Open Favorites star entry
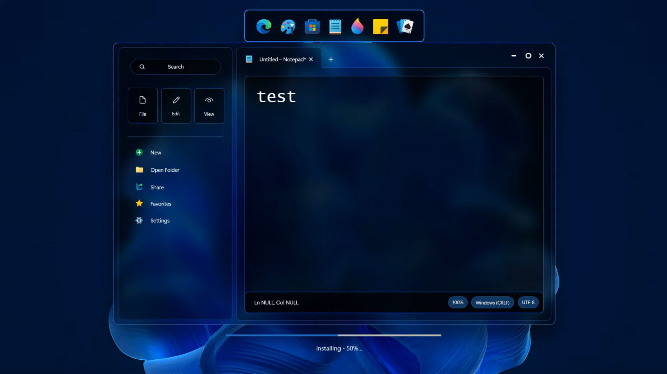The width and height of the screenshot is (667, 374). (x=160, y=204)
